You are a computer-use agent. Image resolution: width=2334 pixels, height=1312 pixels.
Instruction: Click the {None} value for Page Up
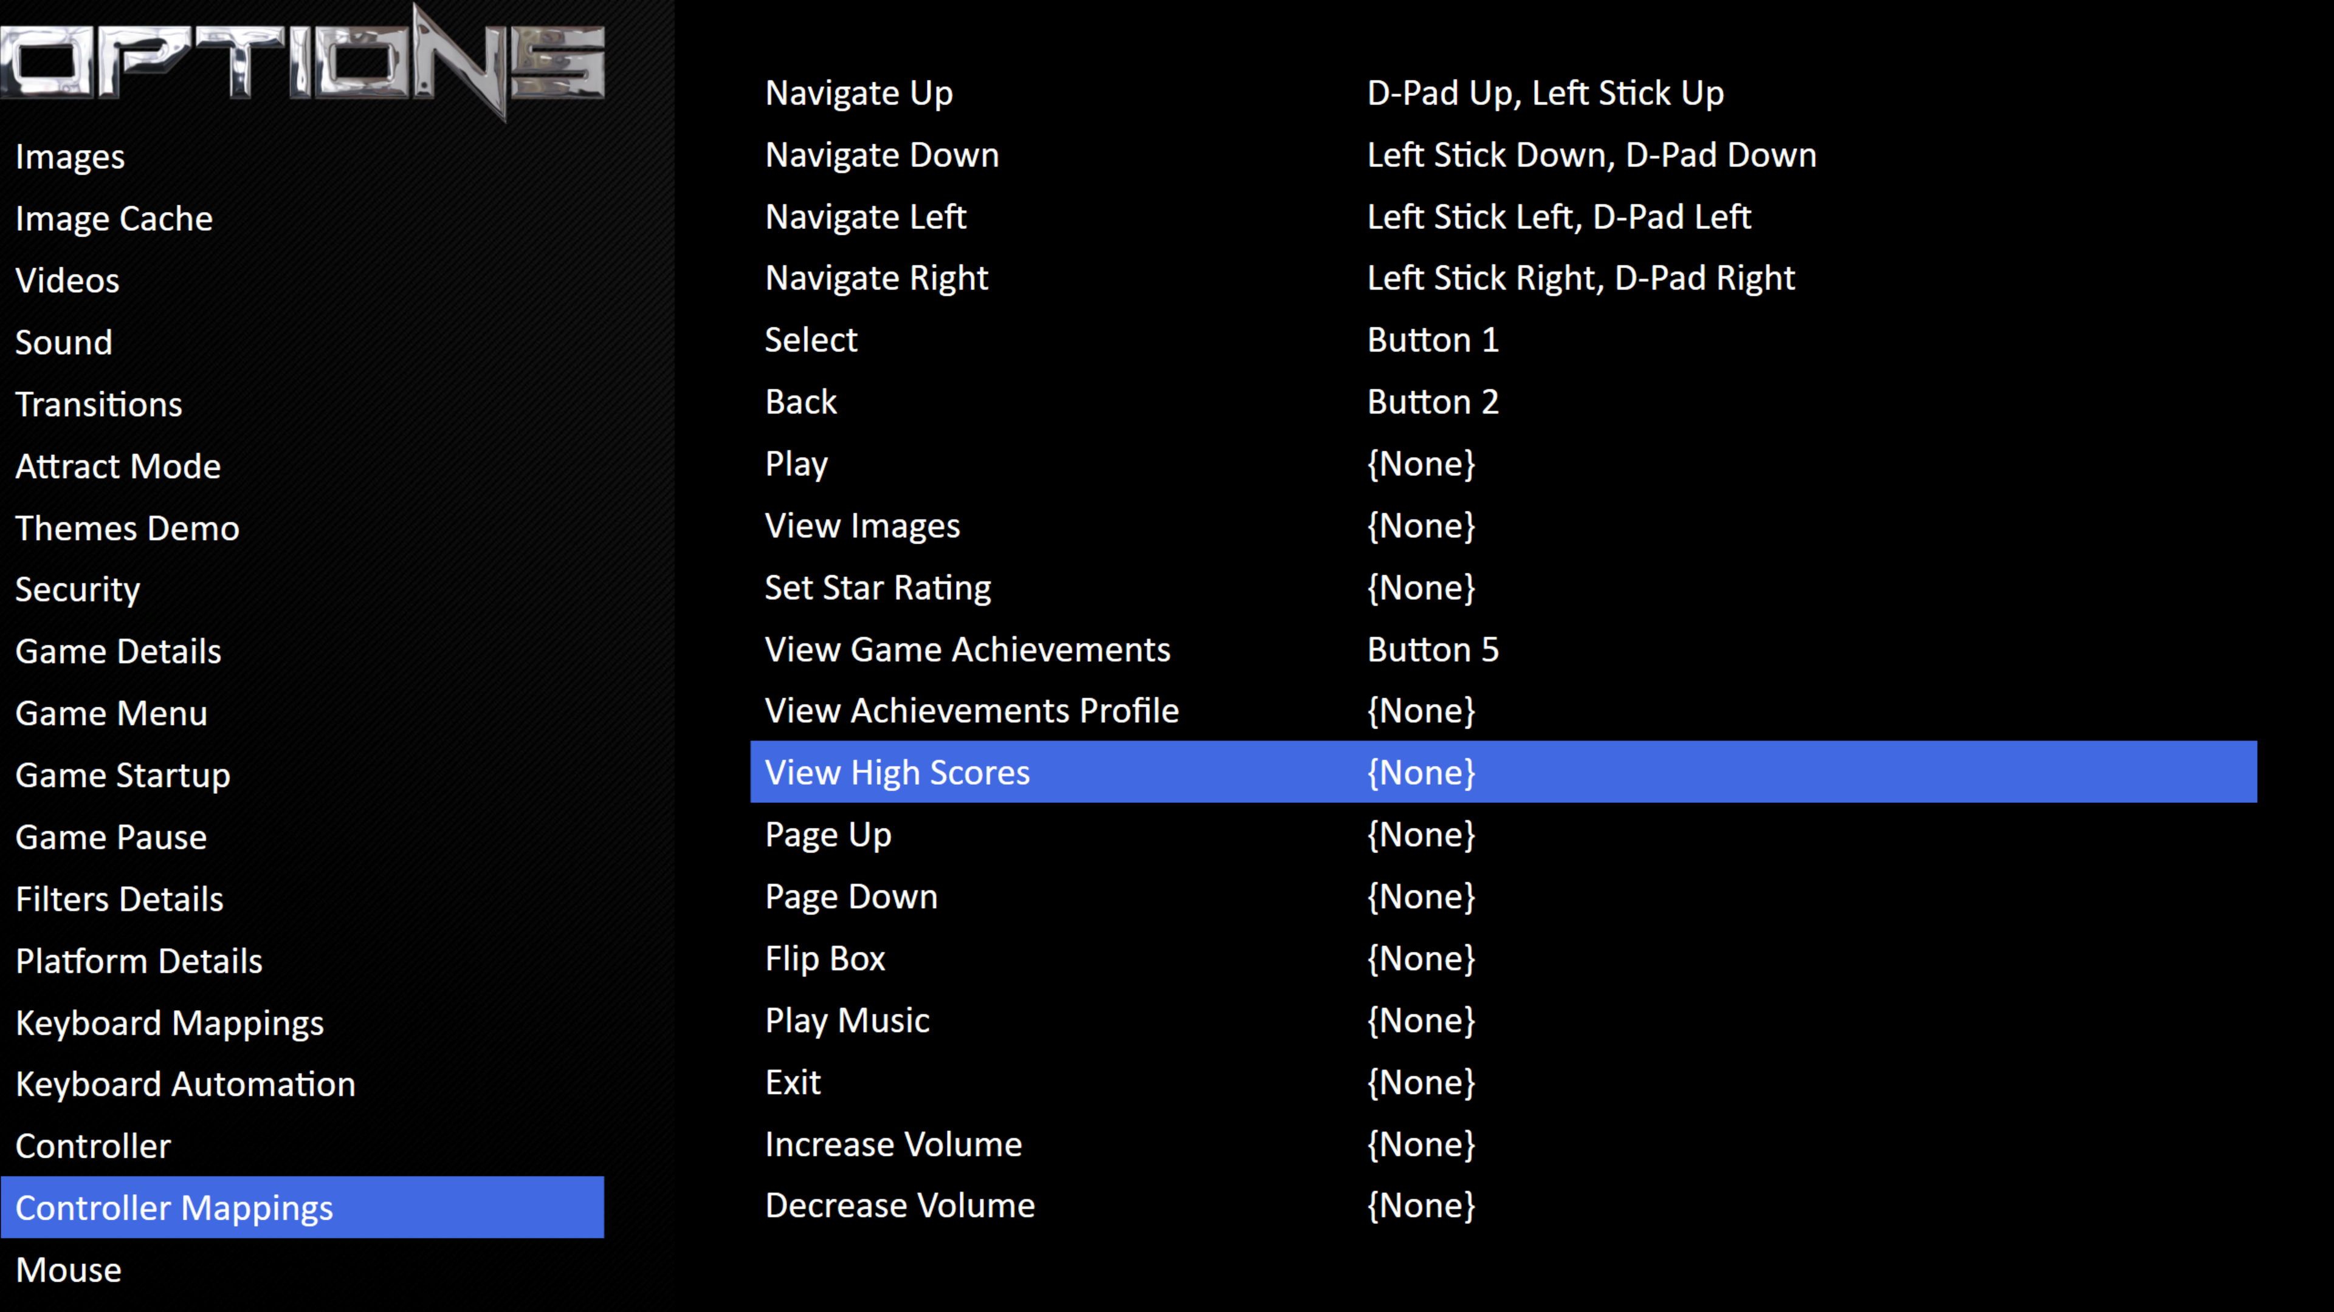[x=1422, y=835]
